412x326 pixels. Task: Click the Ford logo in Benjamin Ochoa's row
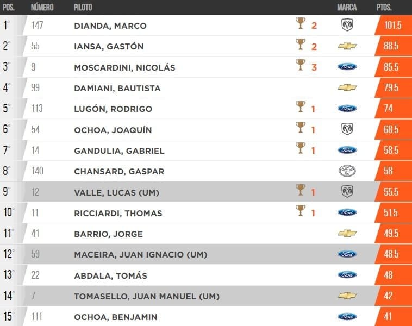347,317
